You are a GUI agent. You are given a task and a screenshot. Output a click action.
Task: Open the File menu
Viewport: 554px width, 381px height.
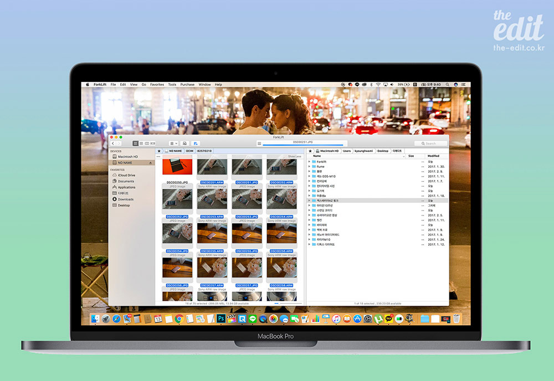click(x=113, y=84)
